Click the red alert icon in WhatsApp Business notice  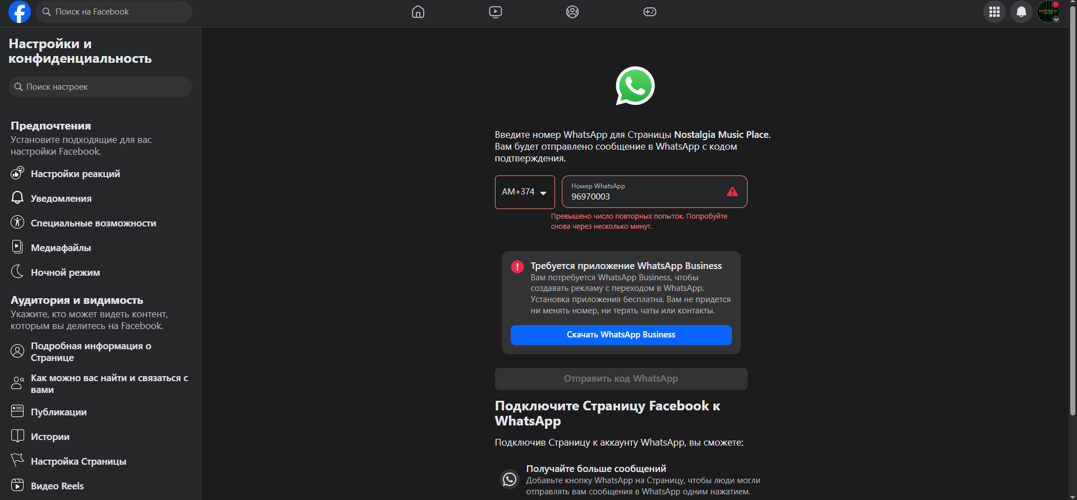point(517,267)
